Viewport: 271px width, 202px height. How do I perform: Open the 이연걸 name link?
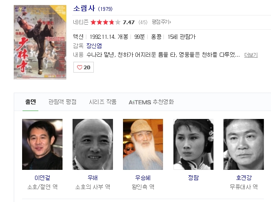pos(43,178)
